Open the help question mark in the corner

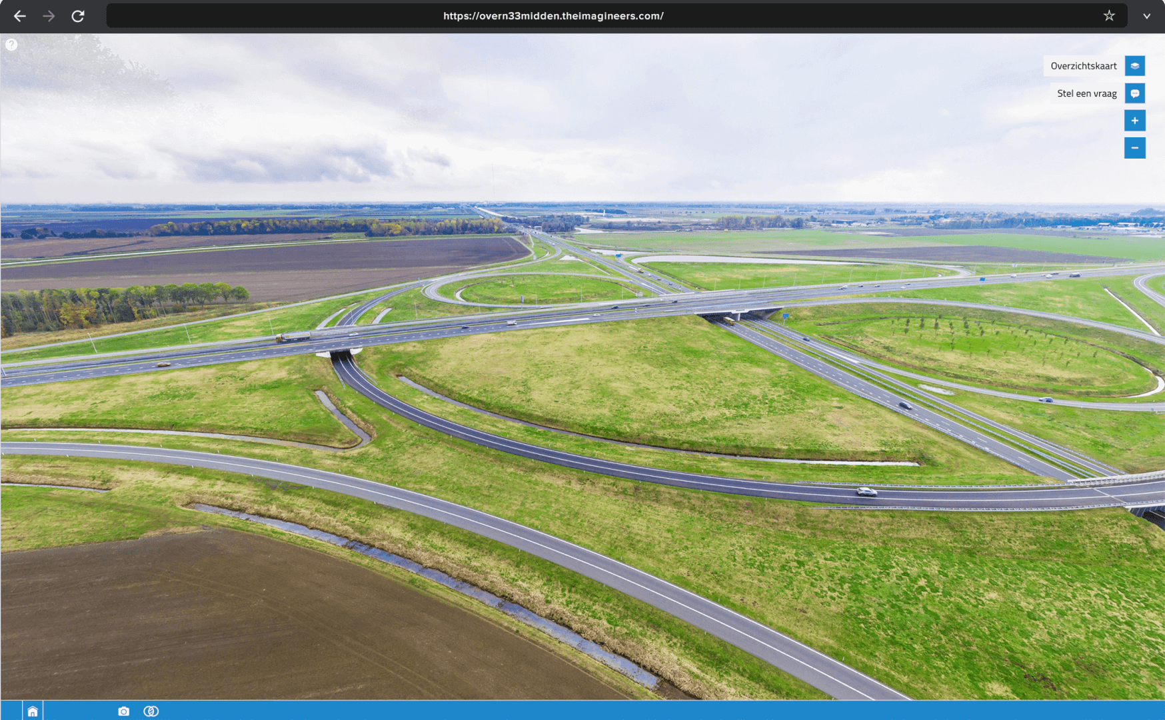11,44
